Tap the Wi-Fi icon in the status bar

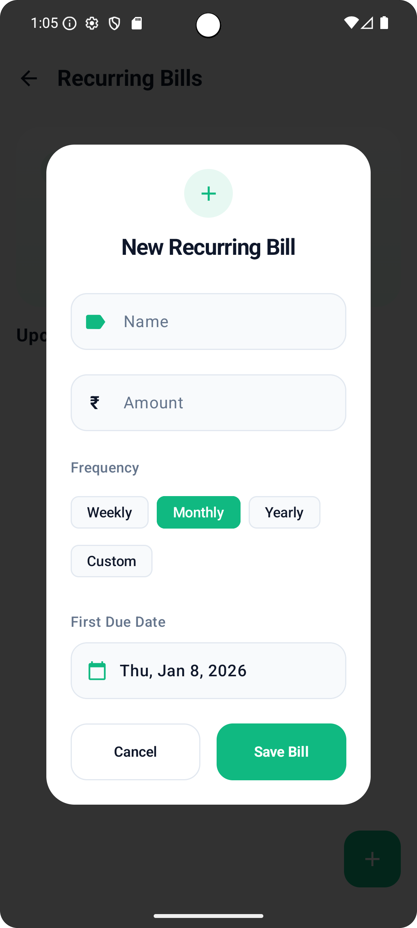click(x=351, y=24)
